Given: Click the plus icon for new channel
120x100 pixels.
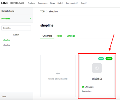Looking at the screenshot, I should [58, 73].
